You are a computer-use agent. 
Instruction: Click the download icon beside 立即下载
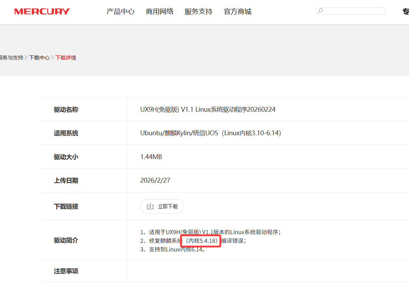(x=150, y=206)
